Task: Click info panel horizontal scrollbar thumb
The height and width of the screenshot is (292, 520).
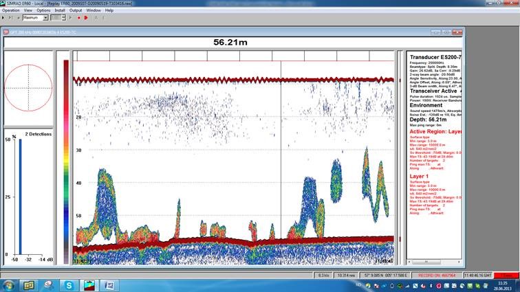Action: [x=426, y=262]
